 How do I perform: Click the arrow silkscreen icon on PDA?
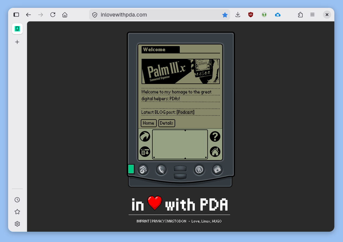click(145, 136)
